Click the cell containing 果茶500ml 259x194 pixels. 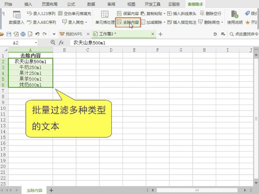pyautogui.click(x=31, y=79)
